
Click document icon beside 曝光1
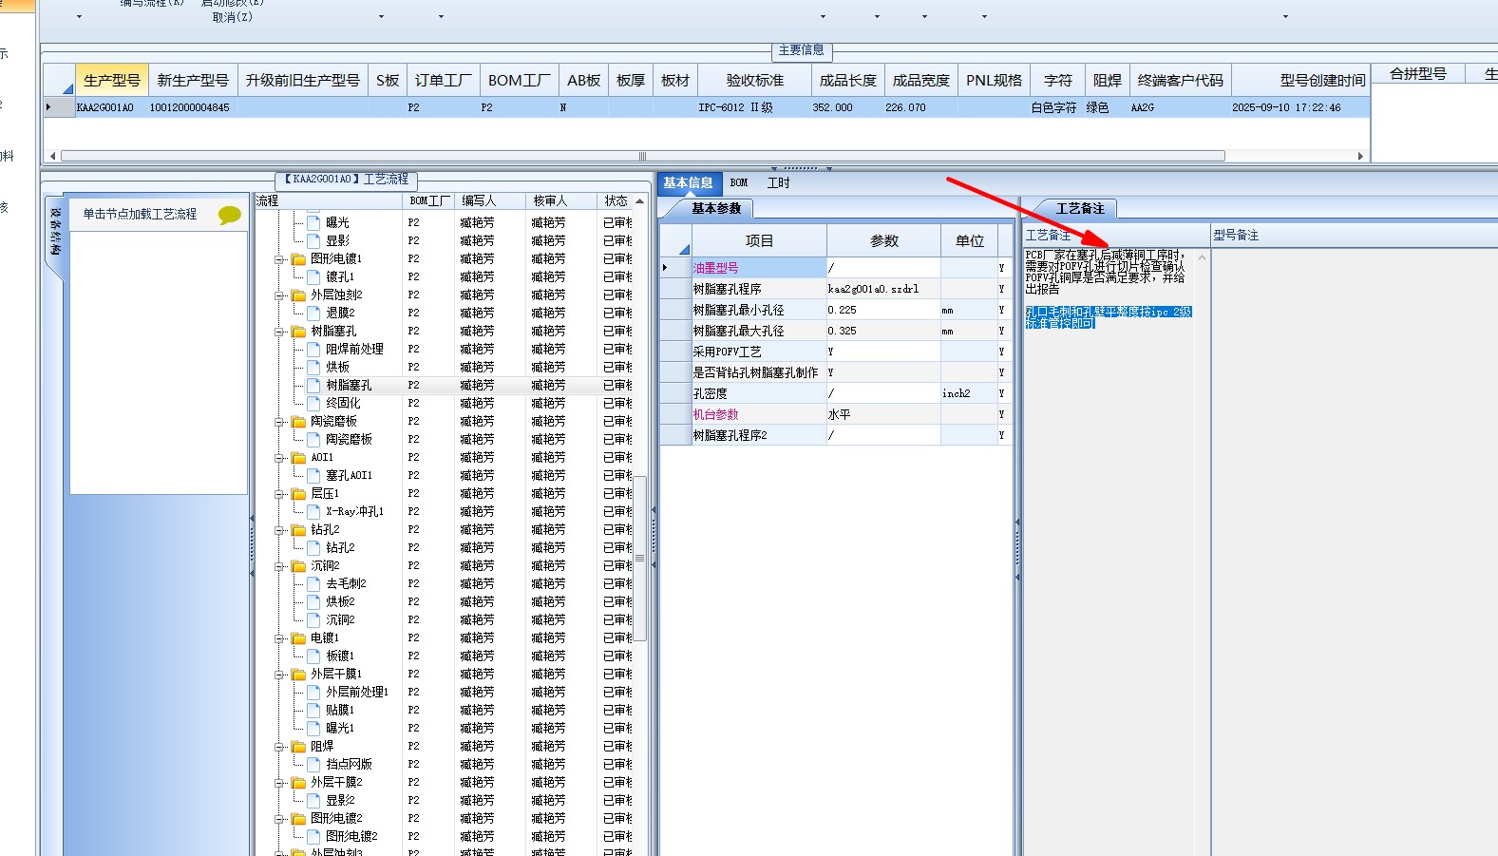(x=313, y=728)
